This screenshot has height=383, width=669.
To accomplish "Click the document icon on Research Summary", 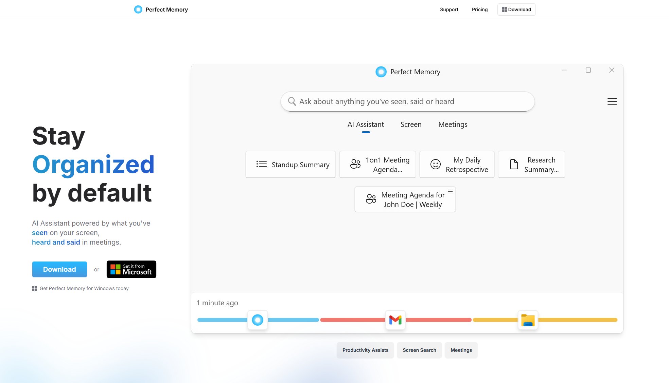I will [512, 164].
